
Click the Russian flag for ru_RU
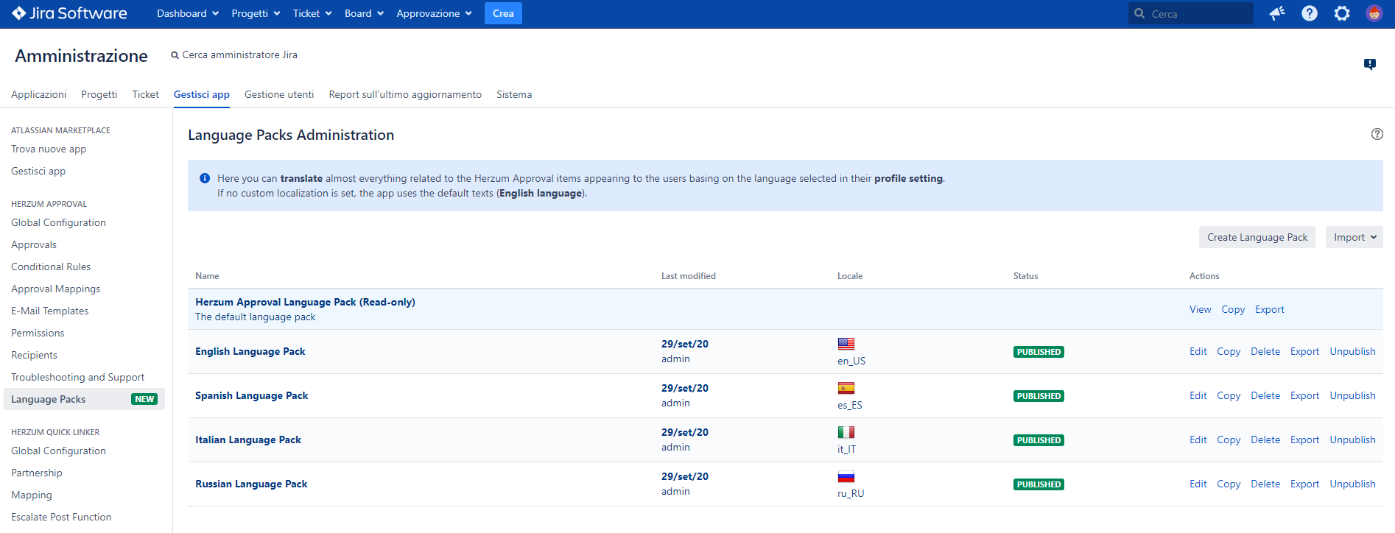point(846,476)
